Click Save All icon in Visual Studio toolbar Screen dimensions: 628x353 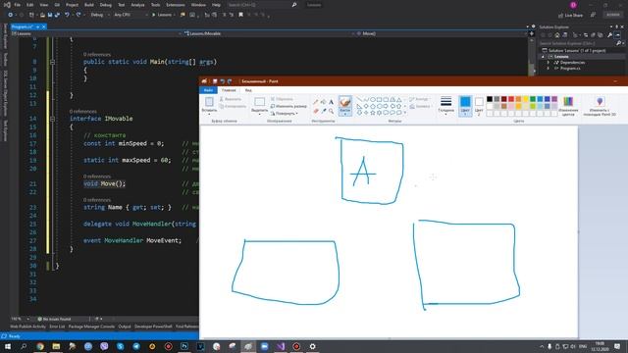[57, 15]
